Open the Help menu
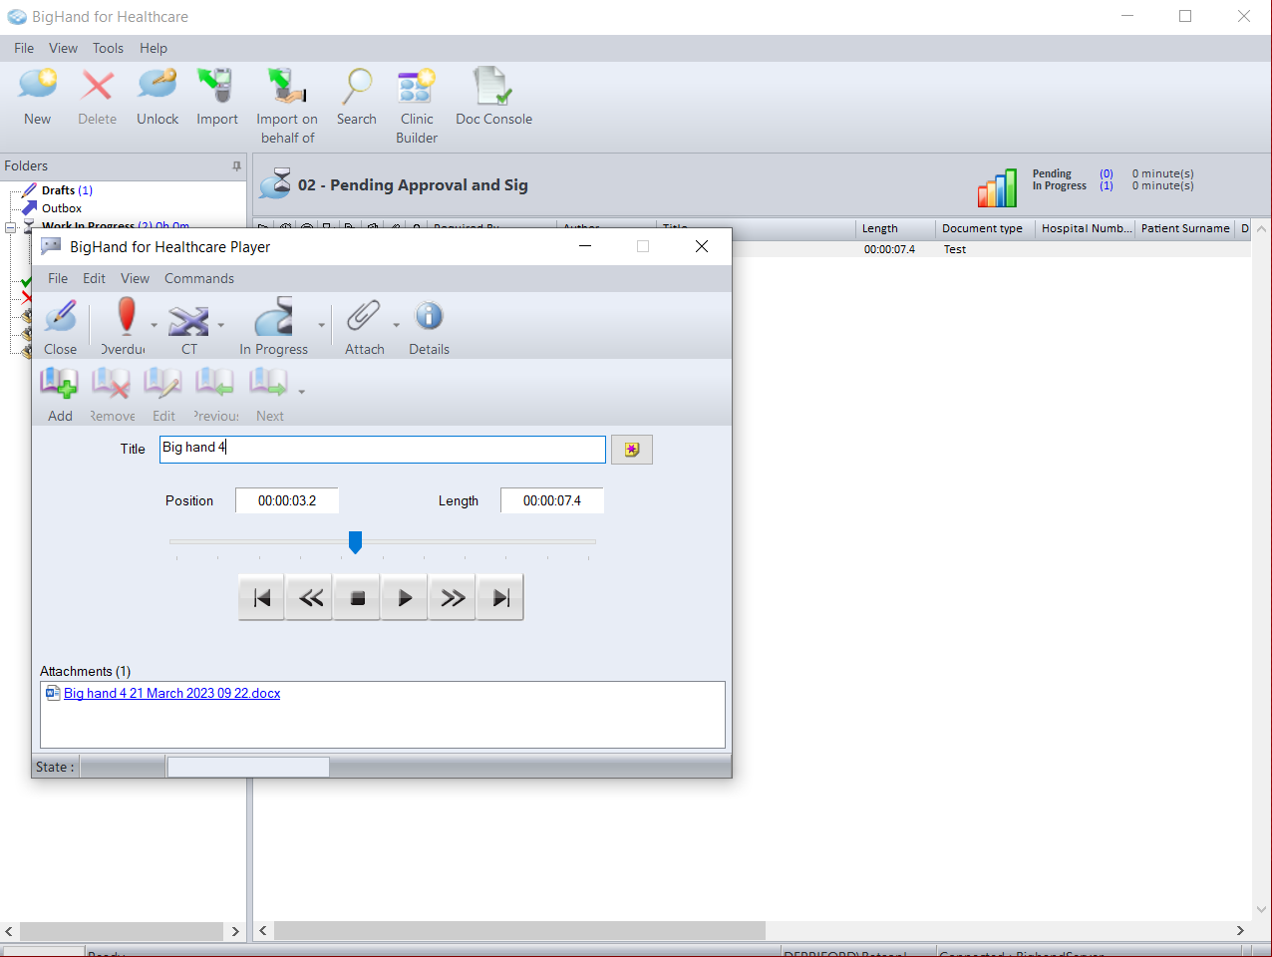Screen dimensions: 1272x957 [154, 48]
